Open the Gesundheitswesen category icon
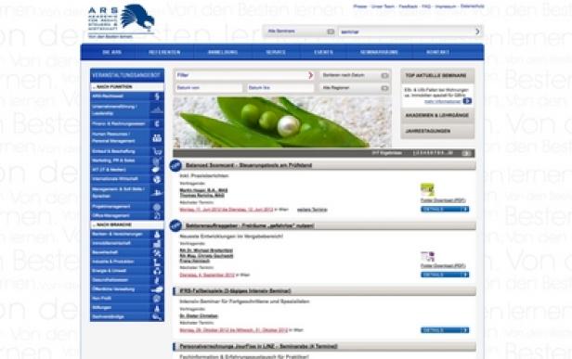Viewport: 572px width, 359px height. coord(157,280)
